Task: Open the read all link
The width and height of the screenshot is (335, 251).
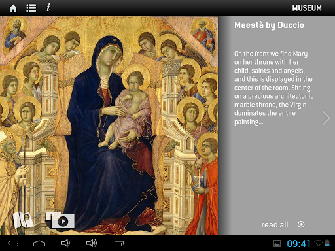Action: (x=275, y=225)
